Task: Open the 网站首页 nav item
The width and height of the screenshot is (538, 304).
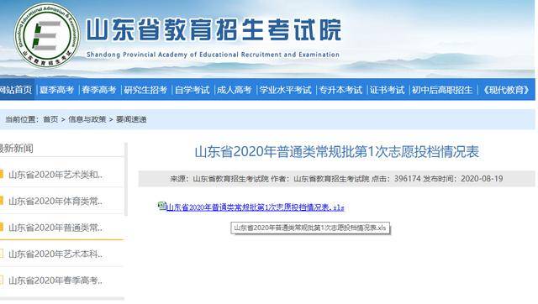Action: click(16, 90)
